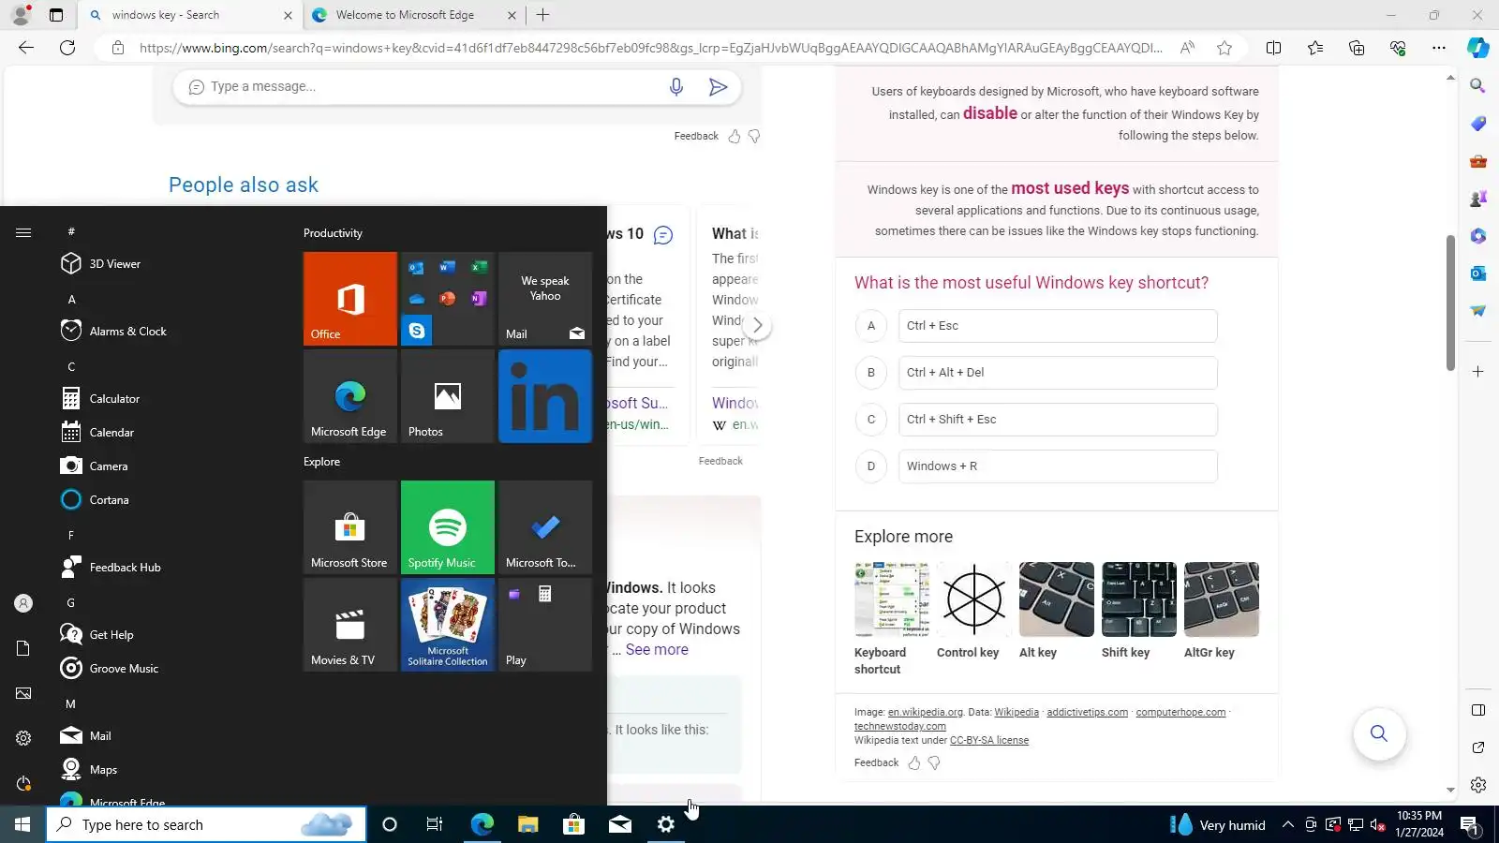The image size is (1499, 843).
Task: Launch Calculator from the app list
Action: 169,399
